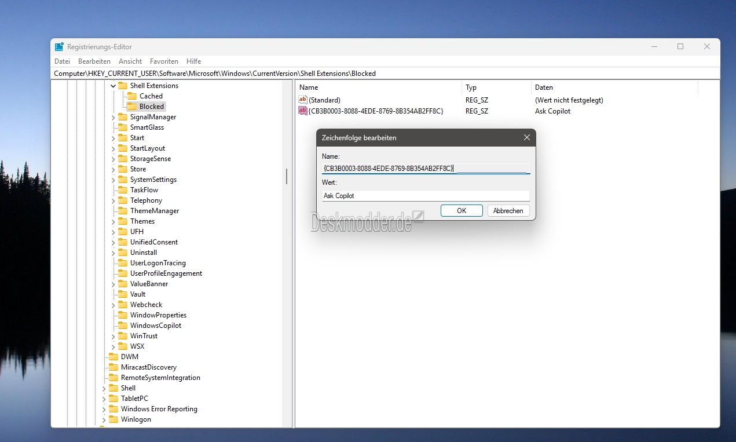Screen dimensions: 736x442
Task: Click the Cached folder icon
Action: pos(132,96)
